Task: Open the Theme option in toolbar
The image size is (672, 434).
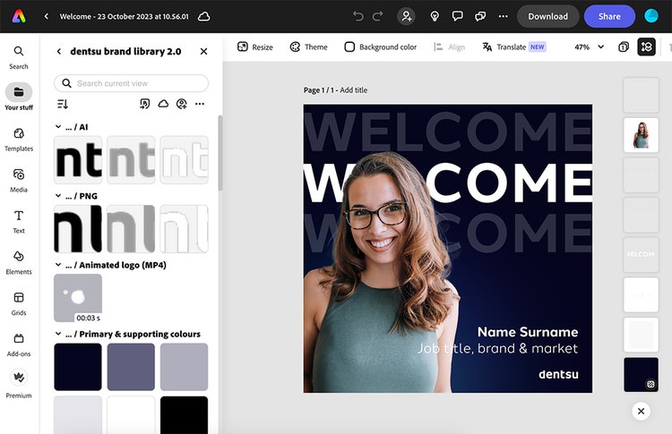Action: point(308,47)
